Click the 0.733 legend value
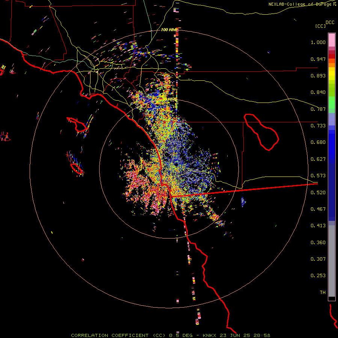This screenshot has width=338, height=338. coord(318,126)
